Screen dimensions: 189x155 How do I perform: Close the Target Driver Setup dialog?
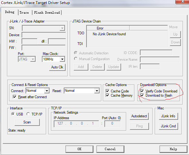coord(183,2)
